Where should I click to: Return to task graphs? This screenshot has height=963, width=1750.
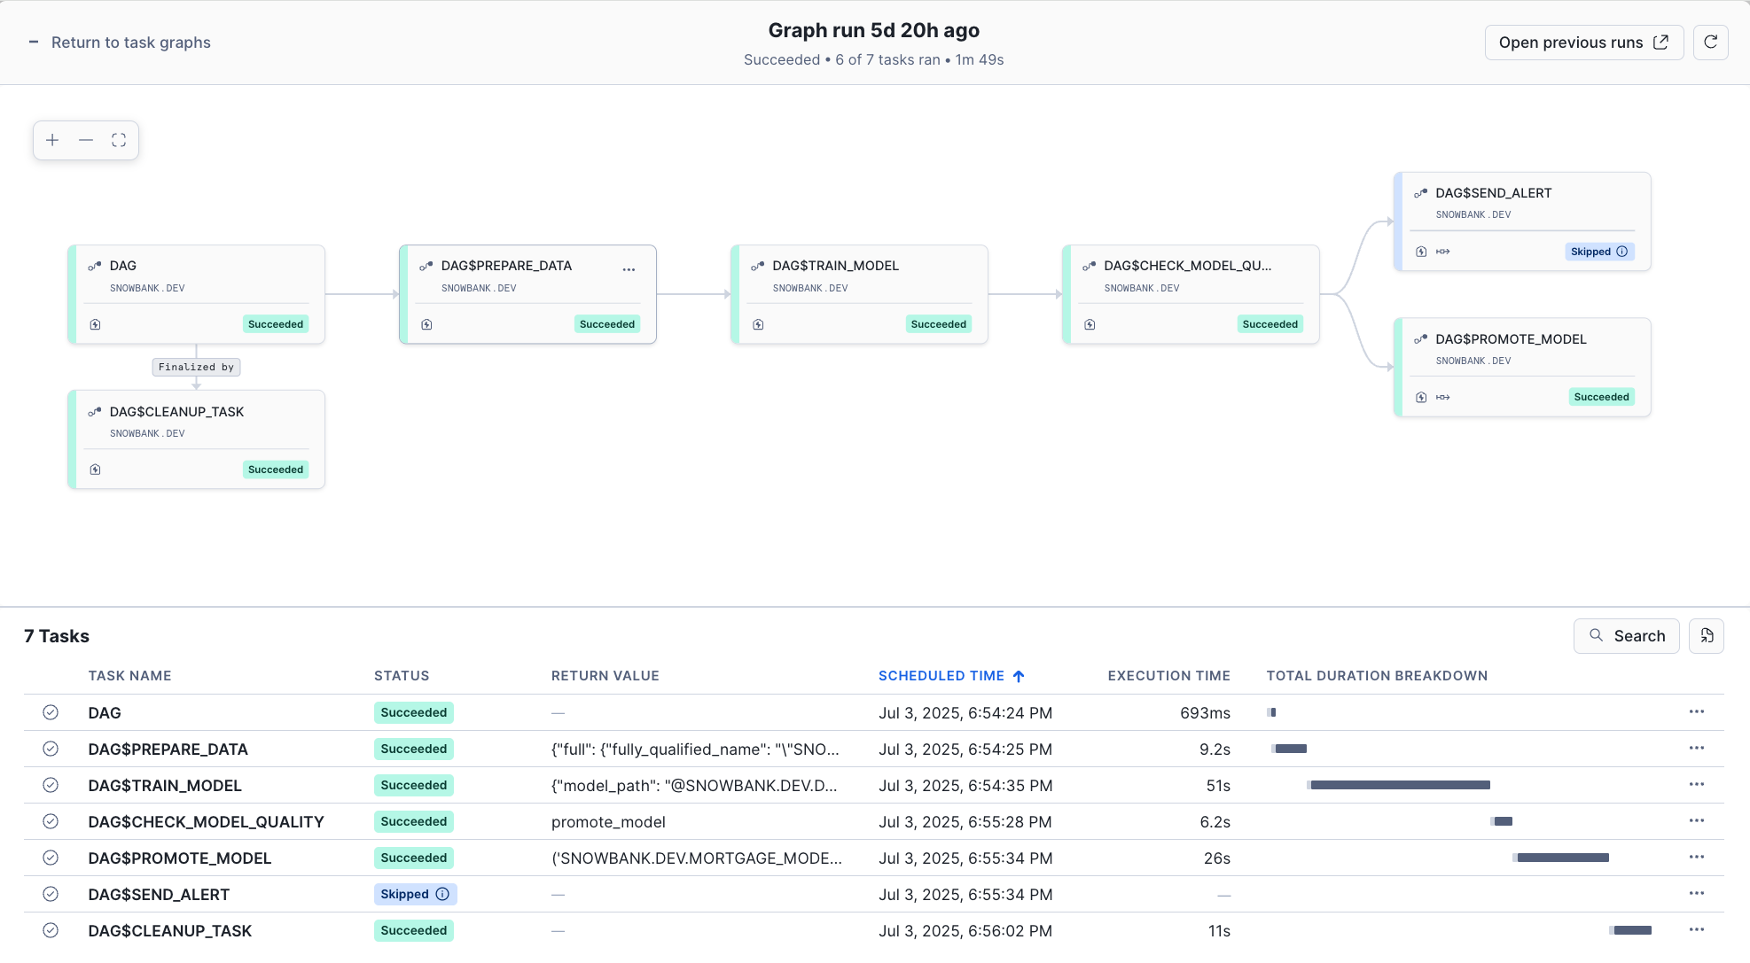point(131,42)
